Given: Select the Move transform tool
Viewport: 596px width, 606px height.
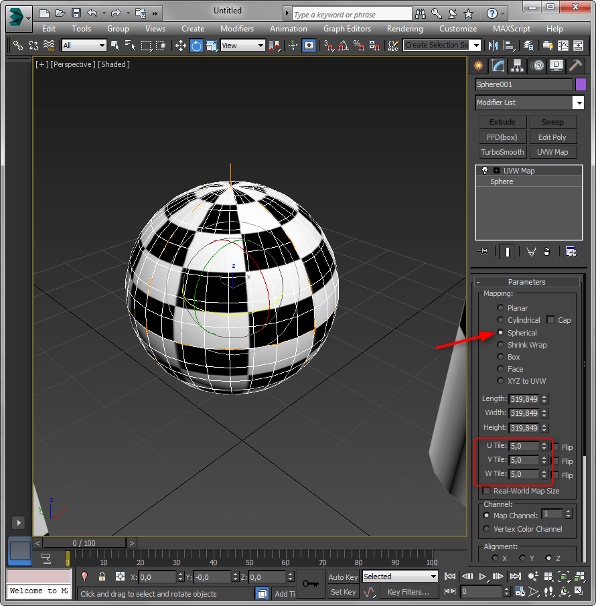Looking at the screenshot, I should point(181,46).
